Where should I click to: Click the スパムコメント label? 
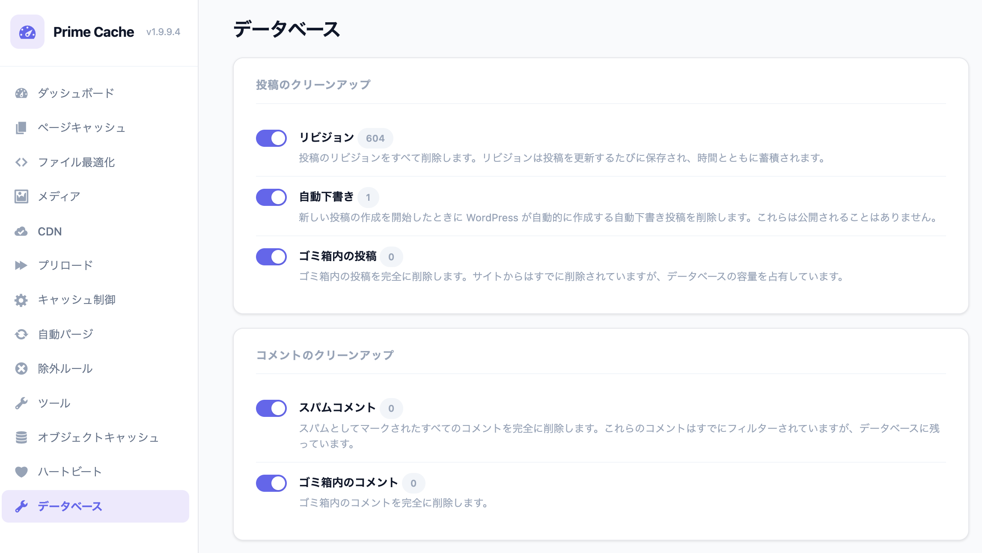[338, 407]
